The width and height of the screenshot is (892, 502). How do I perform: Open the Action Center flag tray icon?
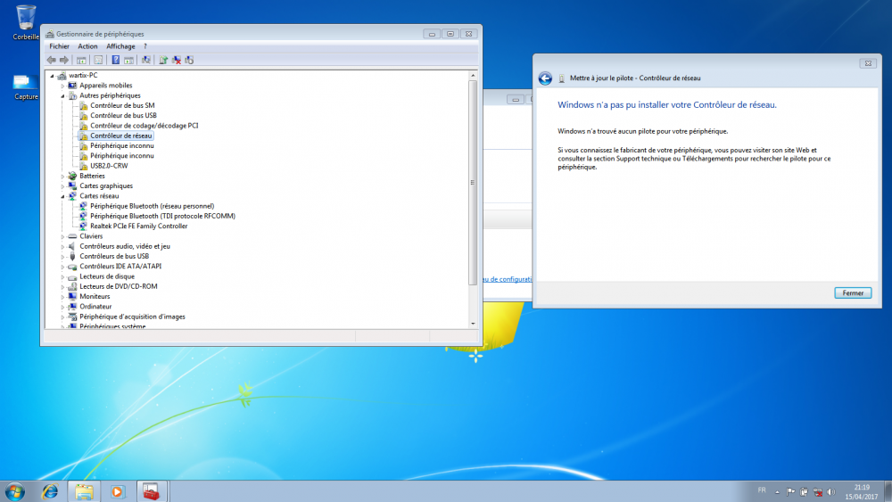click(x=790, y=492)
